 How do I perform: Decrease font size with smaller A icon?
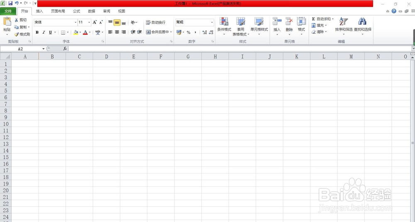[x=101, y=22]
